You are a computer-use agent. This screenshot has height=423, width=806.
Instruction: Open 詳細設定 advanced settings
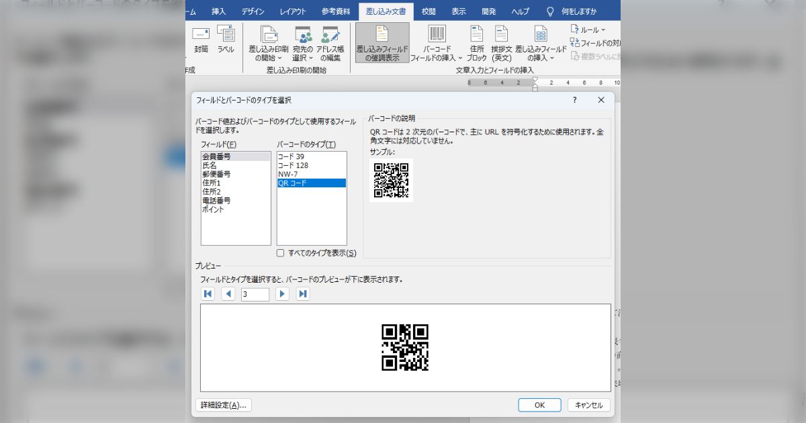tap(223, 405)
